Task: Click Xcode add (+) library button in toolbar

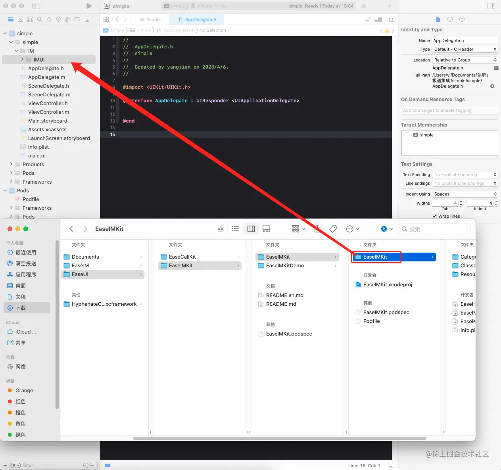Action: tap(390, 6)
